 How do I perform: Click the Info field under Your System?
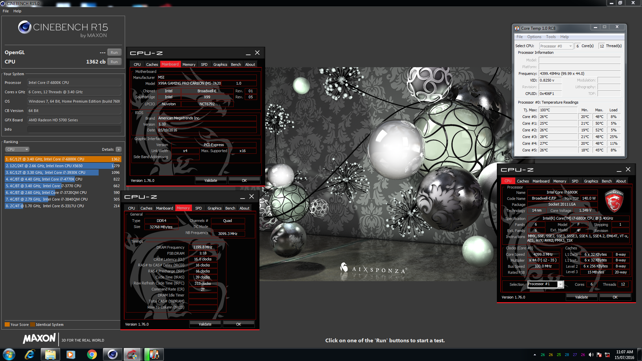point(74,129)
